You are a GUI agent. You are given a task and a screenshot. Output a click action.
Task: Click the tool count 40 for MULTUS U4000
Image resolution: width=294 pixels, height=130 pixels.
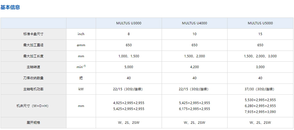coord(194,78)
